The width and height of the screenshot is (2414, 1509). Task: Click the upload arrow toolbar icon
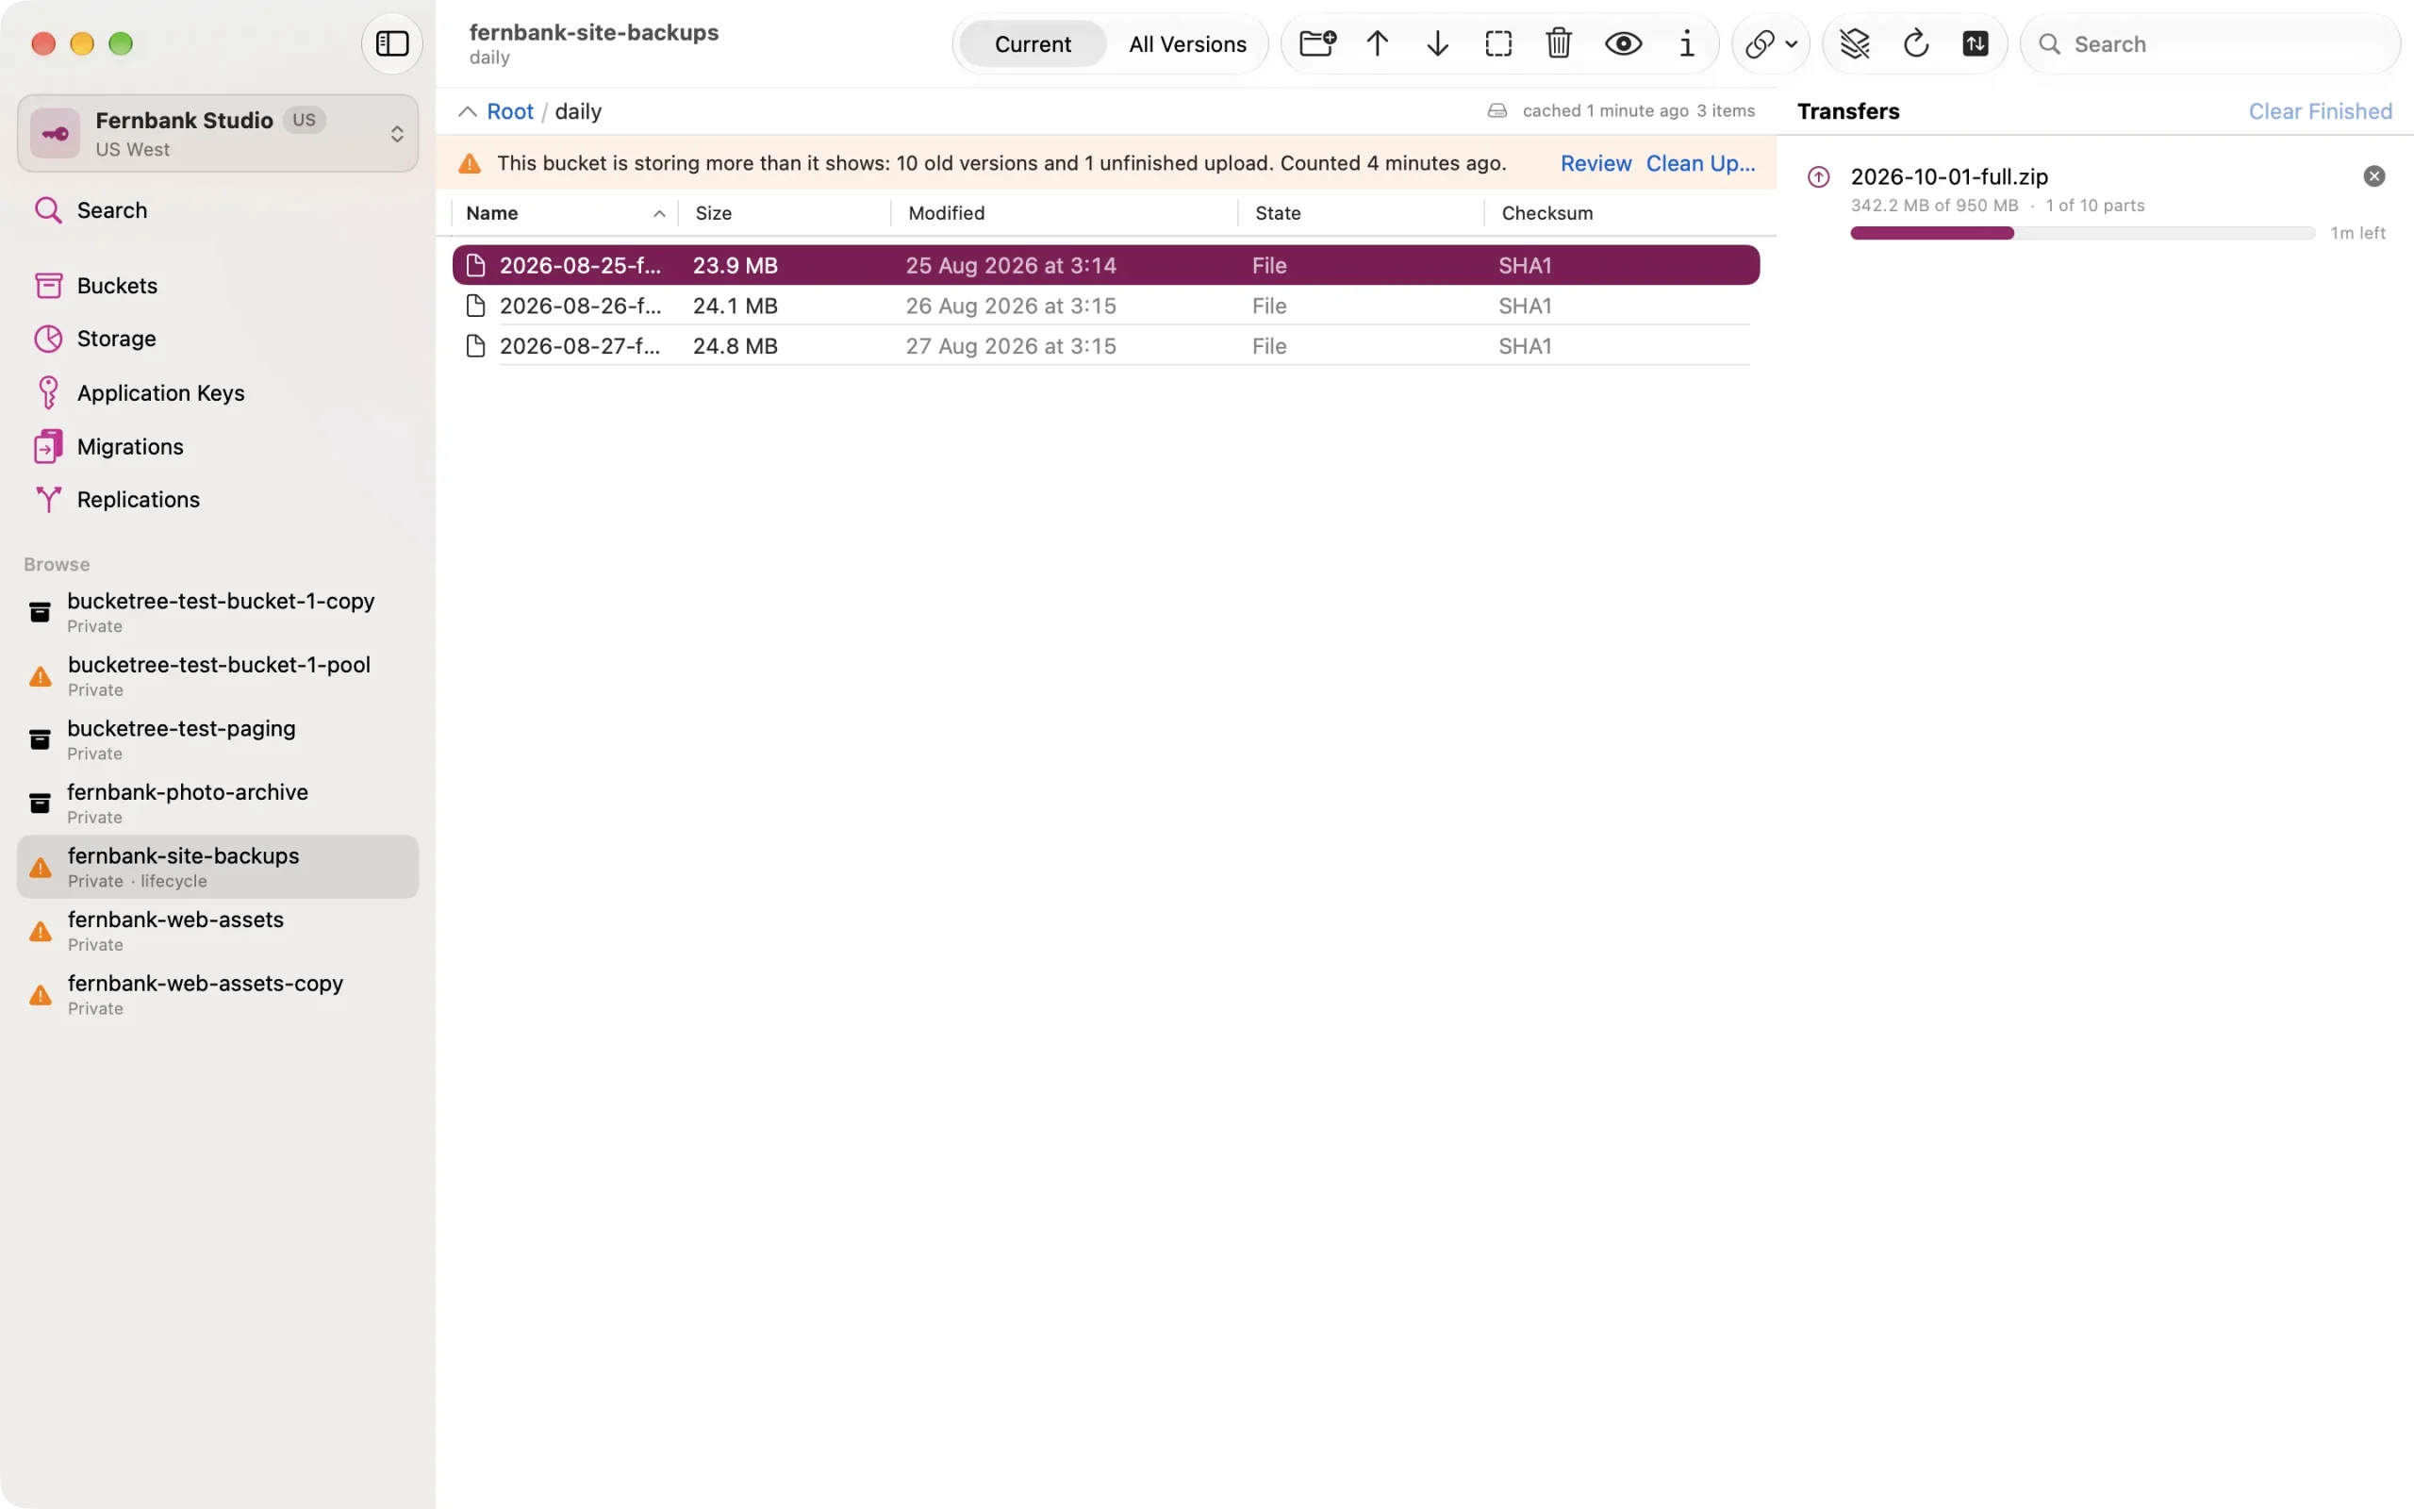coord(1378,44)
